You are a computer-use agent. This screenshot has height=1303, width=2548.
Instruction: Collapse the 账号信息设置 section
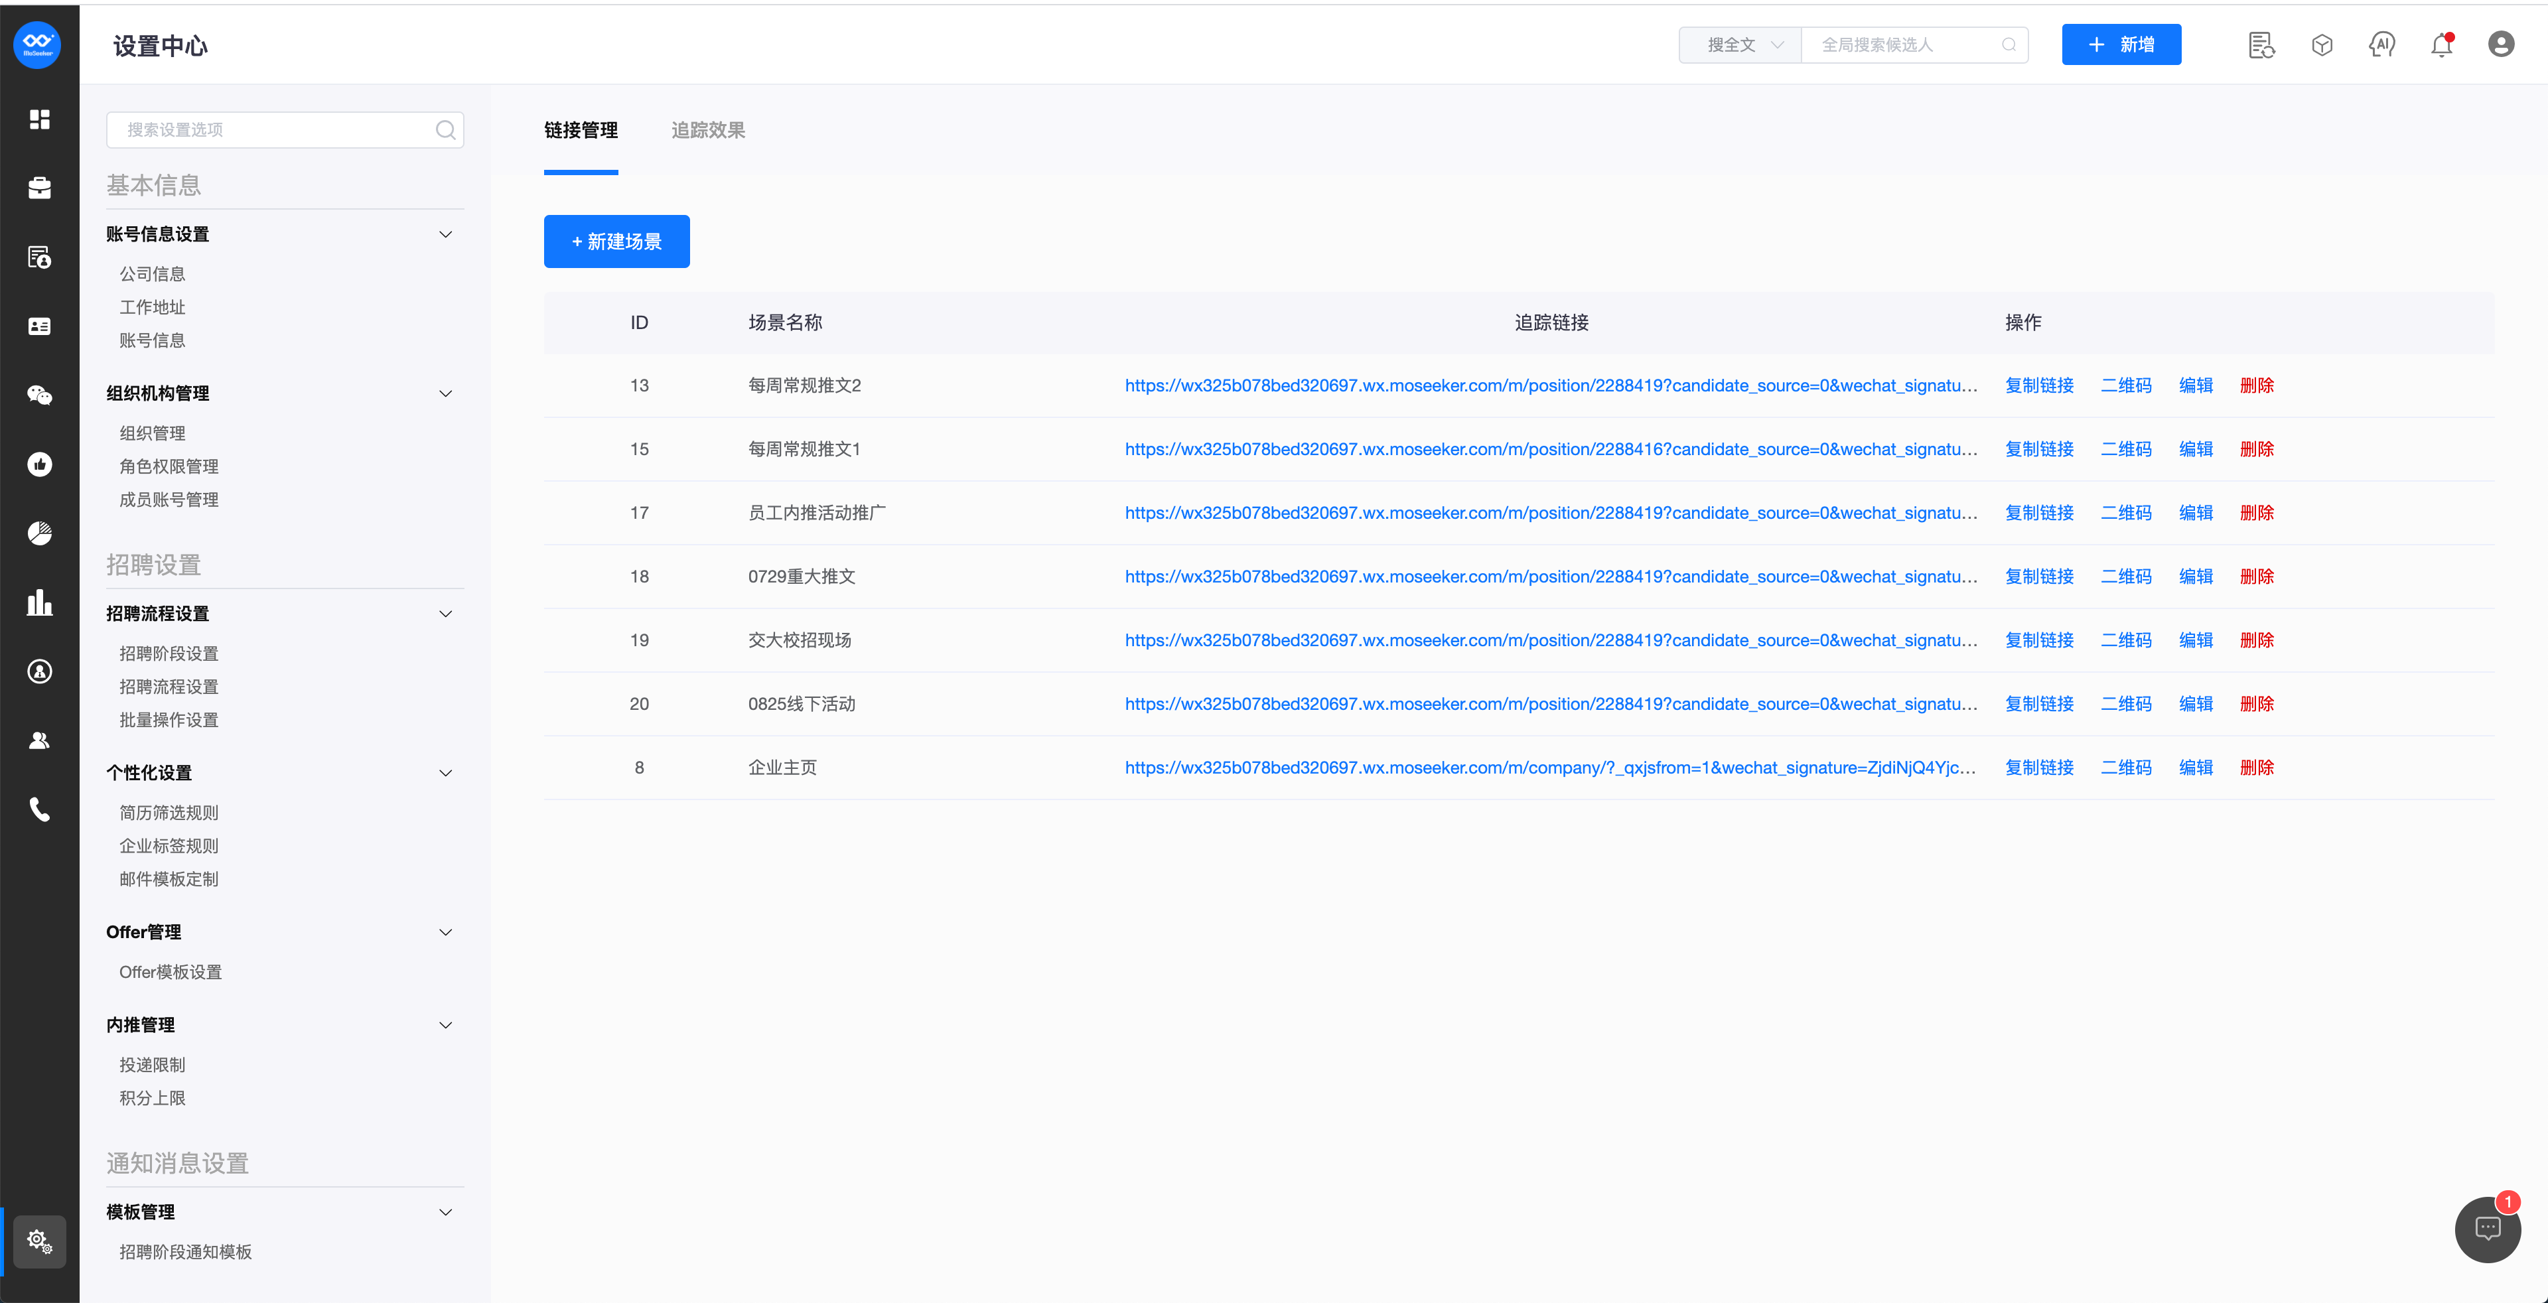pyautogui.click(x=445, y=234)
